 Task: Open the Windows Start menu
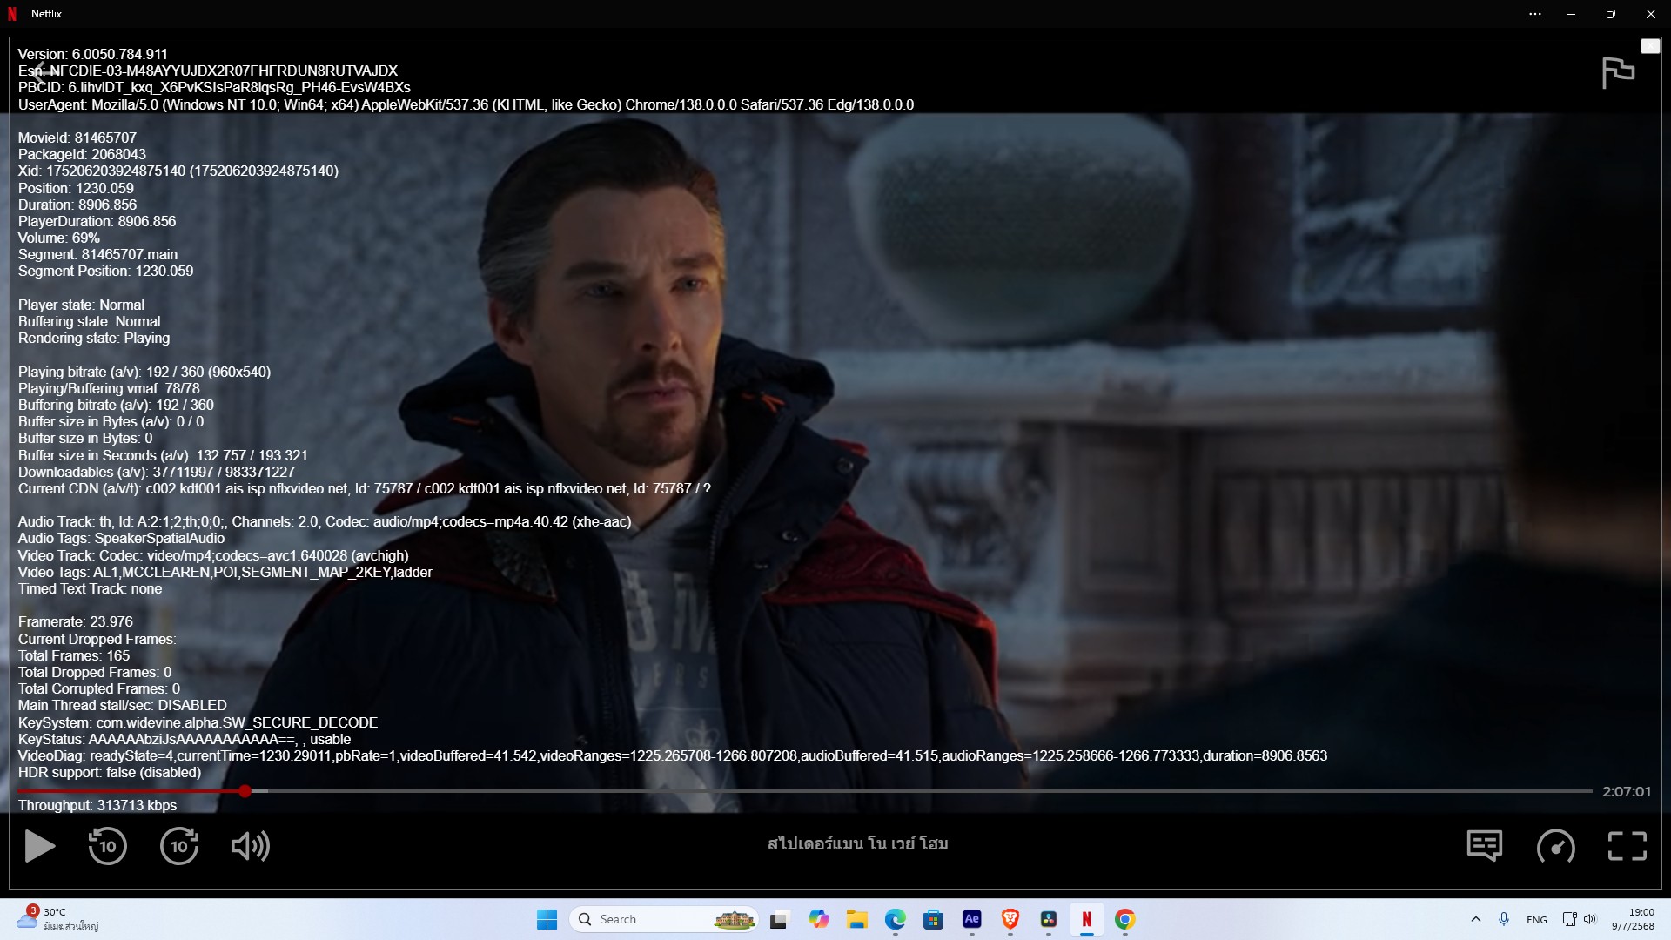click(547, 919)
